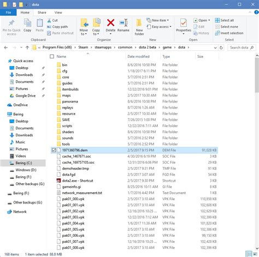The width and height of the screenshot is (259, 257).
Task: Cut the selected file
Action: pyautogui.click(x=52, y=20)
